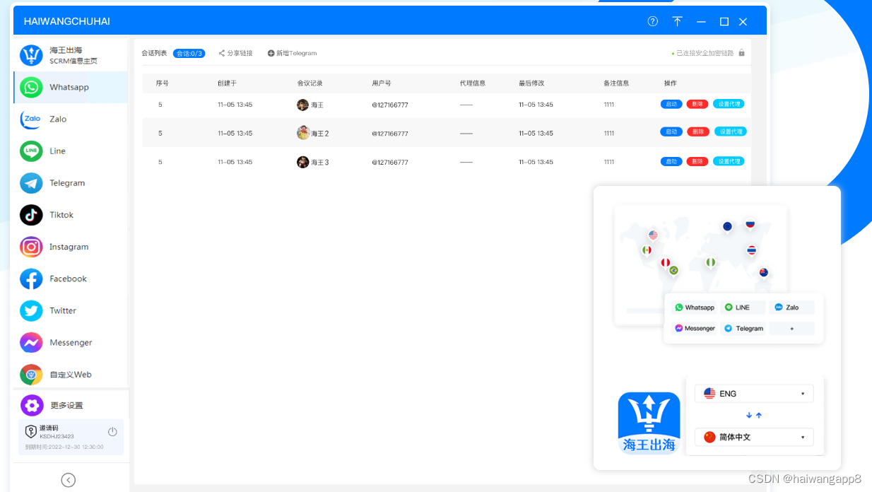Click the Messenger chip in promo card
The image size is (872, 492).
tap(695, 328)
